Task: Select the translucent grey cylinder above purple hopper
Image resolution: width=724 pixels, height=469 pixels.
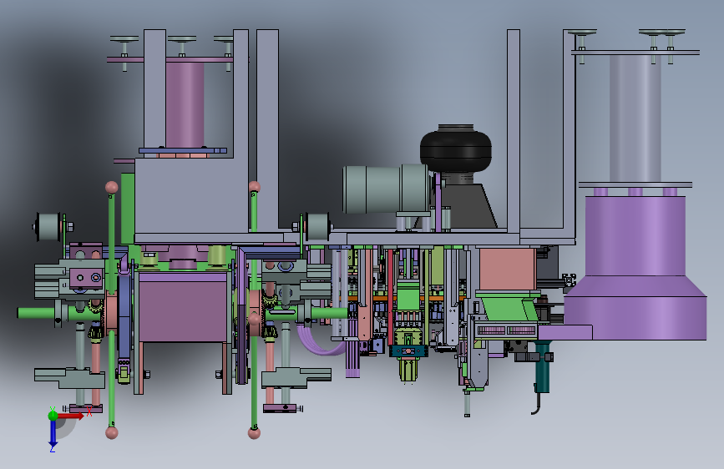Action: coord(635,119)
